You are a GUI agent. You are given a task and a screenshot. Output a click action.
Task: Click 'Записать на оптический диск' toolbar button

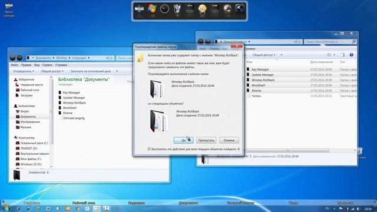click(x=91, y=71)
